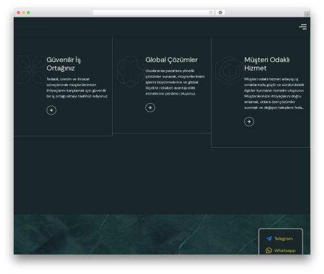This screenshot has height=274, width=324.
Task: Expand the Müşteri Odaklı Hizmet plus button
Action: click(x=249, y=122)
